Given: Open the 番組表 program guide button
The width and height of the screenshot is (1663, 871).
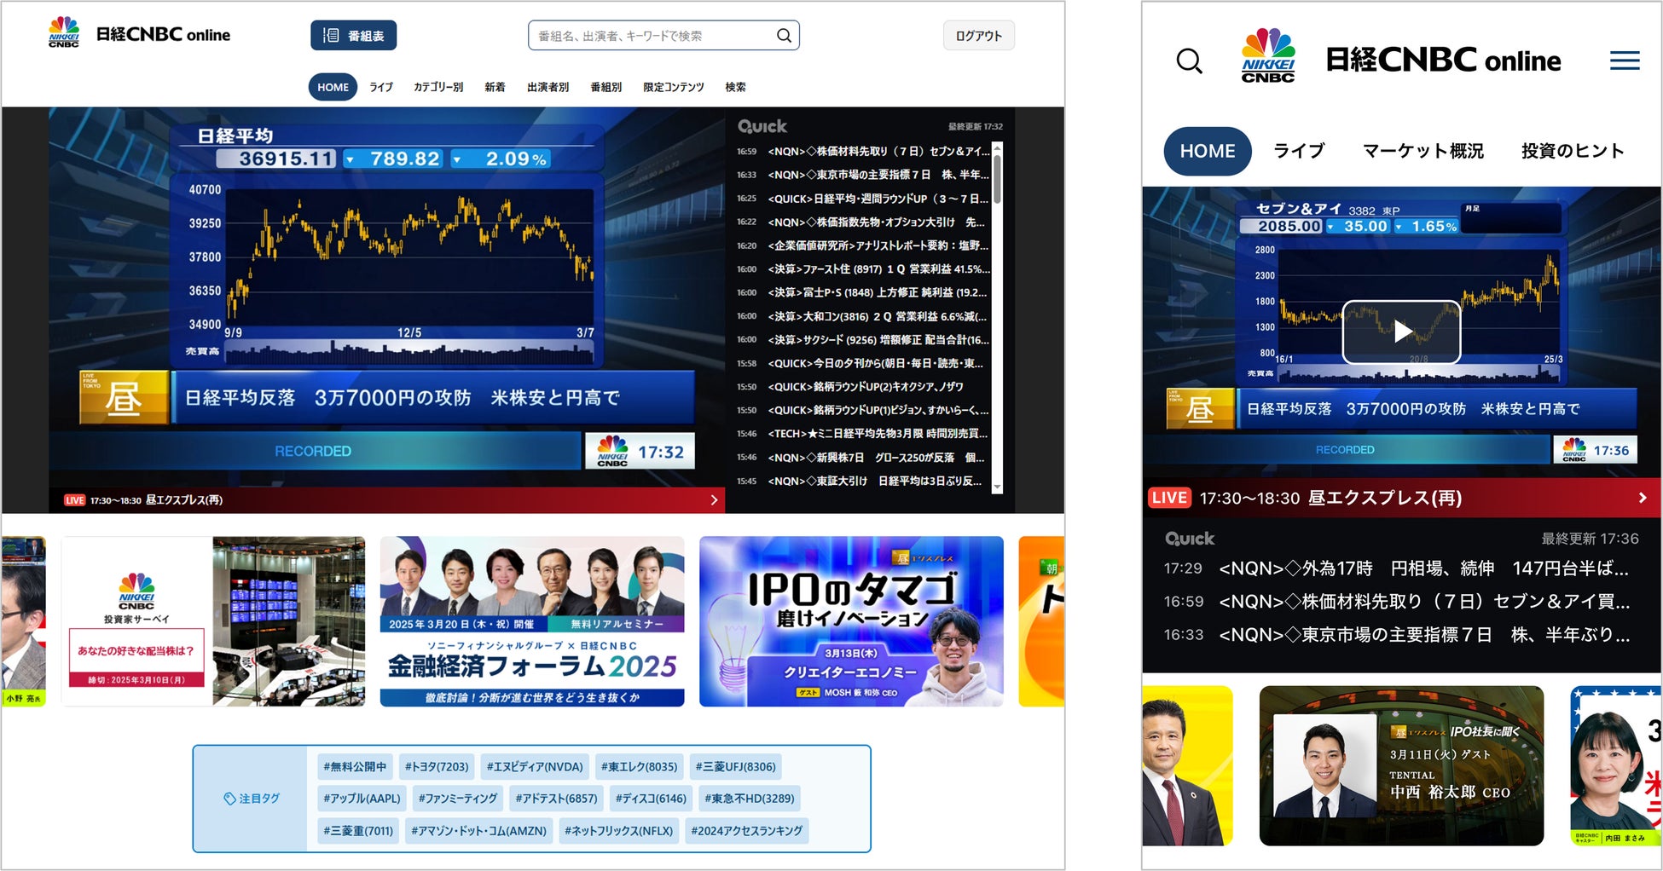Looking at the screenshot, I should (353, 36).
